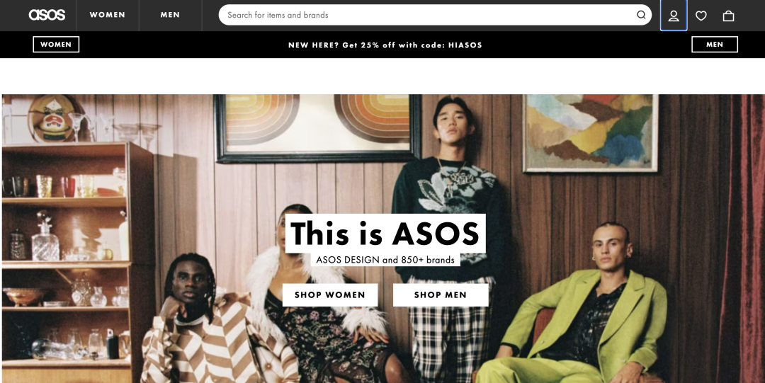The width and height of the screenshot is (765, 383).
Task: Click the 'NEW HERE? Get 25% off' promo text
Action: [385, 45]
